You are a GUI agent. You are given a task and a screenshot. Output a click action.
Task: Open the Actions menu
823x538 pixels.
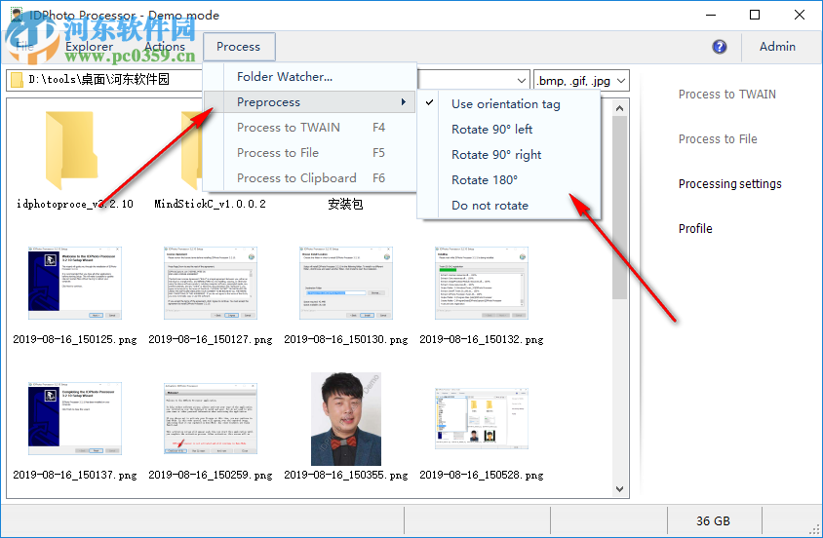click(164, 47)
